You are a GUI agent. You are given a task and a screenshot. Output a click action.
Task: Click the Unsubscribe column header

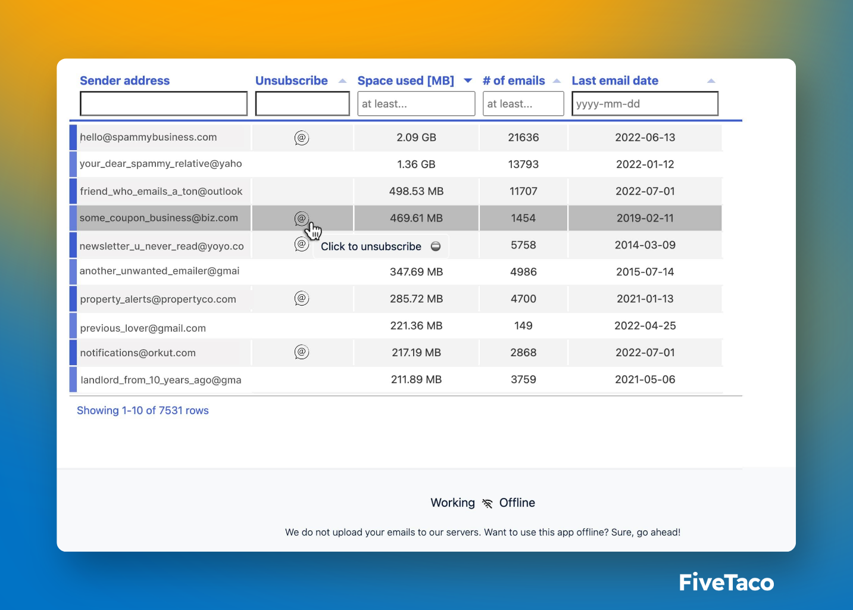(292, 80)
